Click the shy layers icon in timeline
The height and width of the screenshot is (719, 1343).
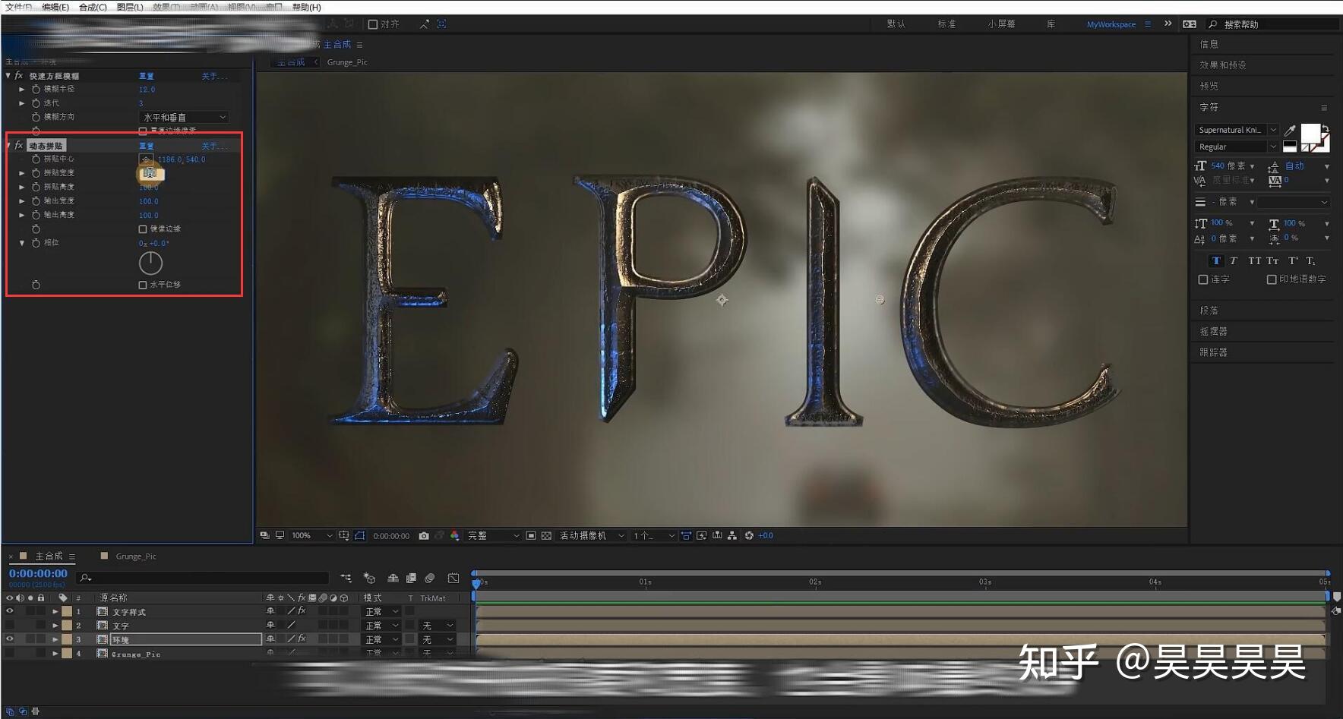(393, 579)
